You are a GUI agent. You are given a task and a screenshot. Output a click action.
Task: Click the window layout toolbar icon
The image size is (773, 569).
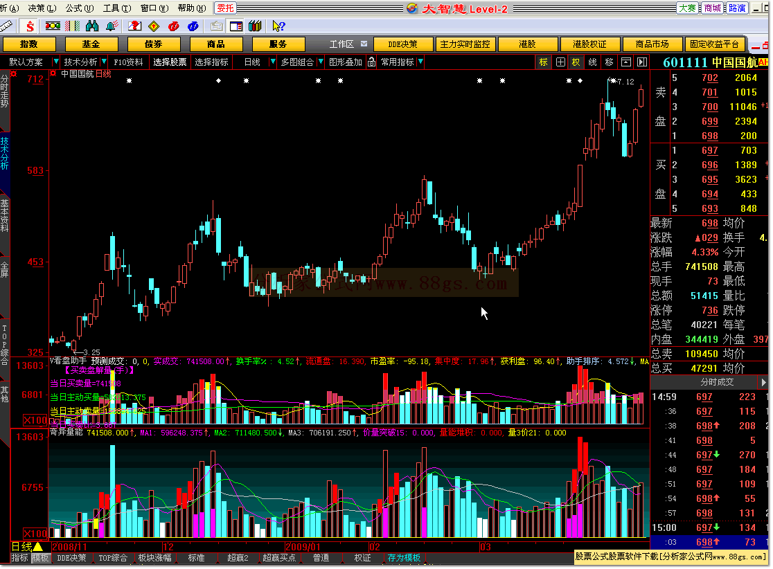click(236, 26)
